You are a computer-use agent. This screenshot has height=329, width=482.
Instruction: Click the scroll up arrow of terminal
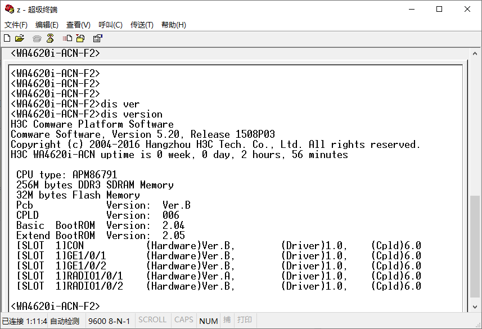[x=475, y=53]
